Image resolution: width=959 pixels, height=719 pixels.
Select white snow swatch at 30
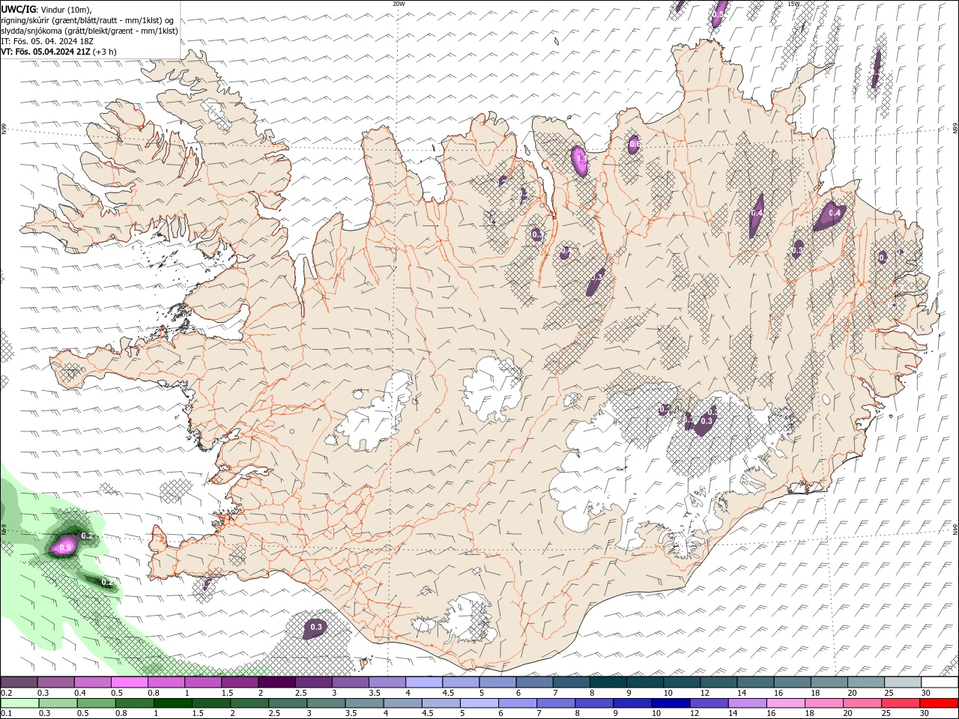click(940, 682)
